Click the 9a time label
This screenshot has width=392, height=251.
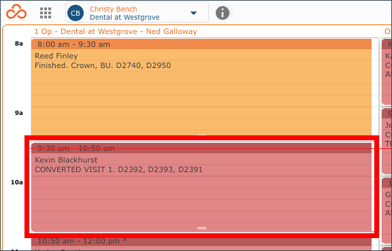coord(19,113)
